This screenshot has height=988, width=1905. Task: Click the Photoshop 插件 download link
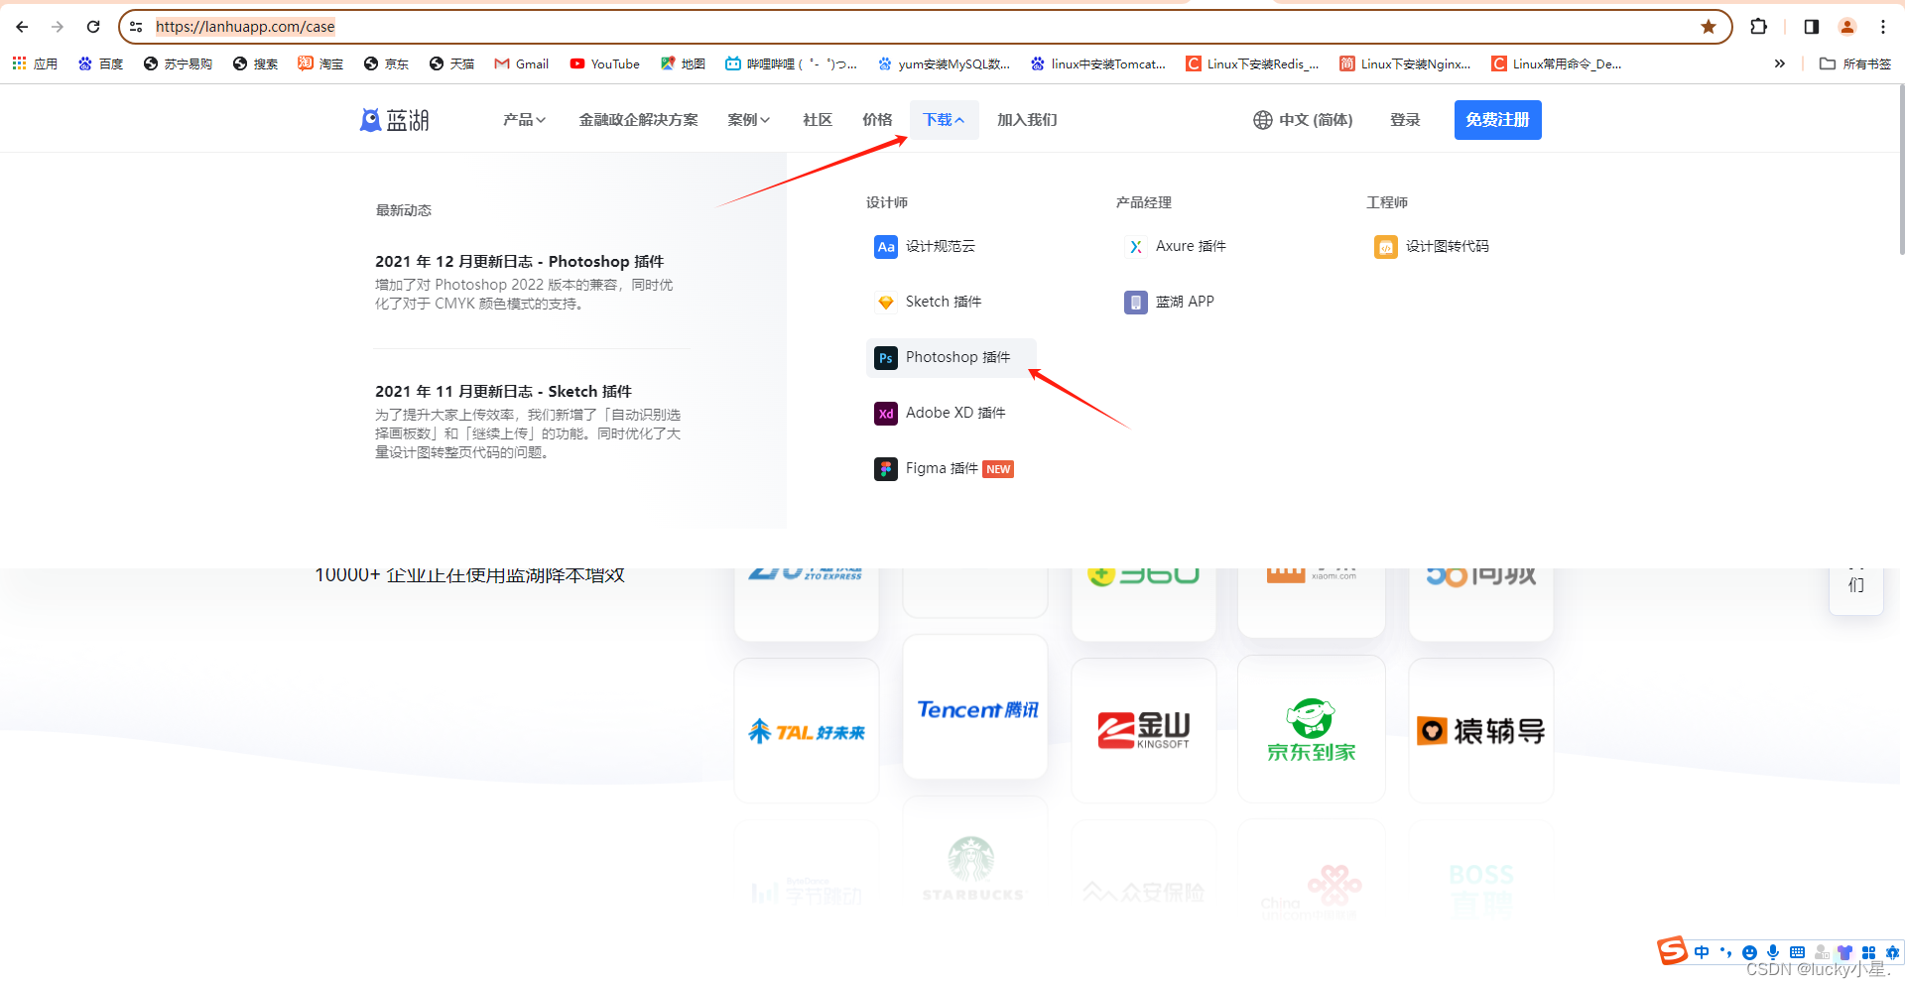pyautogui.click(x=951, y=358)
